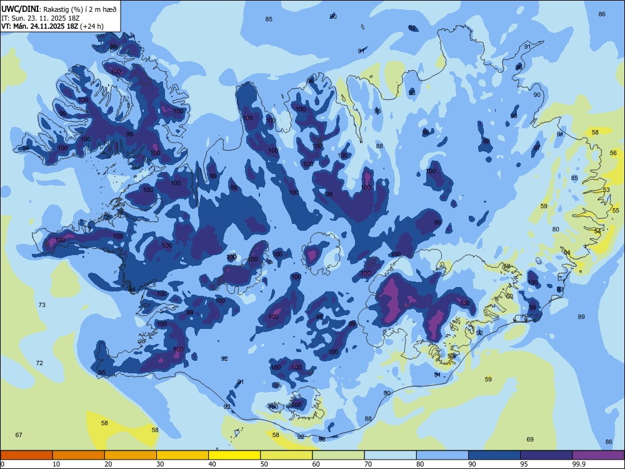625x469 pixels.
Task: Click the humidity value '72' on the map
Action: click(39, 363)
